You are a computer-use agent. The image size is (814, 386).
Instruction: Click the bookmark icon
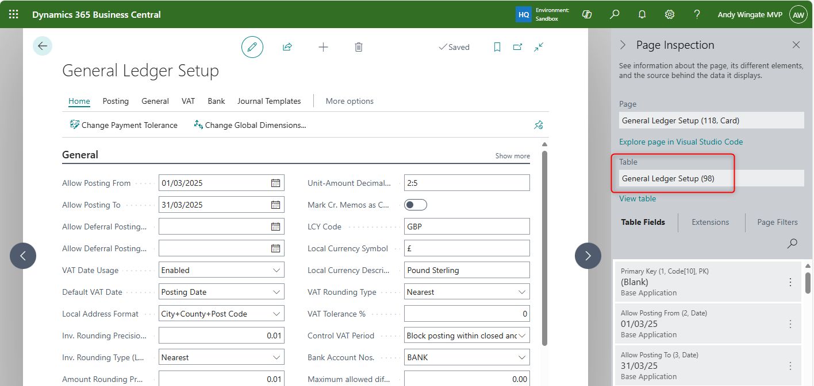click(x=497, y=47)
